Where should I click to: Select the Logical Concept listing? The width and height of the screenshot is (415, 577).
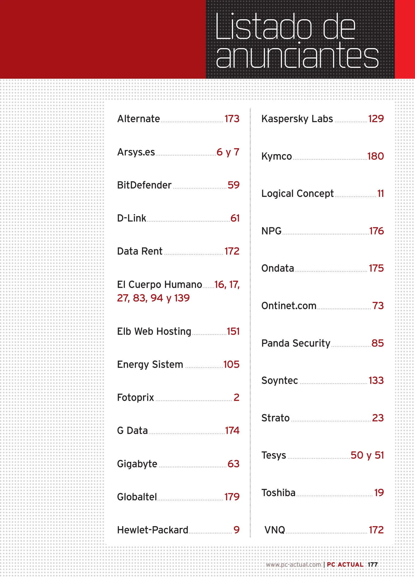pos(297,194)
